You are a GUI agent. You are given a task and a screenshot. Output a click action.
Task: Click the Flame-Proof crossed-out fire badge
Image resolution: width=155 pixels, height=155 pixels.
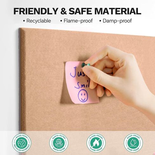point(96,143)
